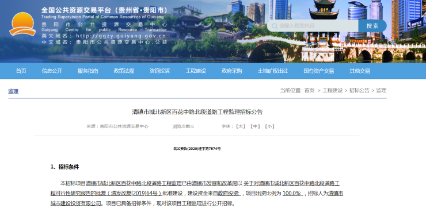Open the 政策法规 menu item
426x216 pixels.
point(124,71)
